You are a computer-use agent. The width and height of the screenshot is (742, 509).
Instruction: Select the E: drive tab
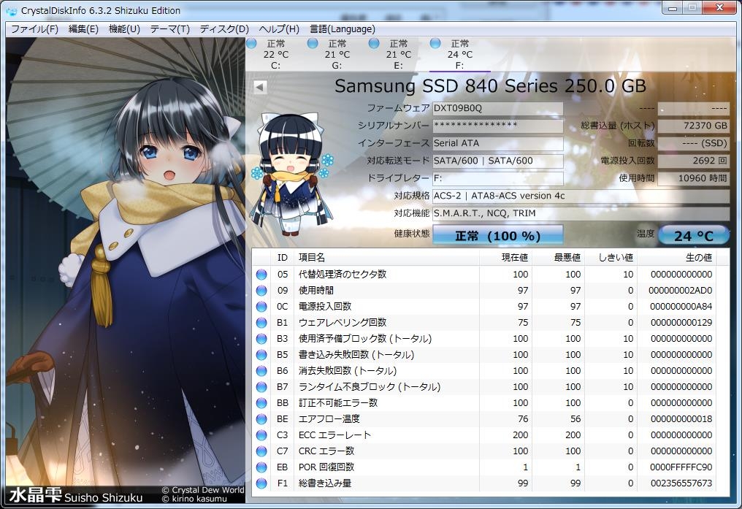[399, 54]
